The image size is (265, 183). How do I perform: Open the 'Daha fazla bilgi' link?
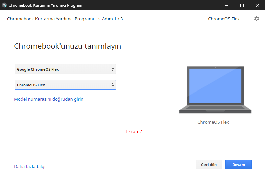tap(30, 167)
